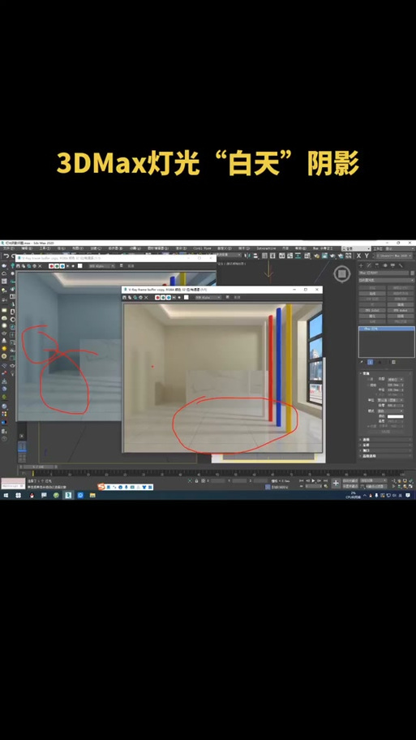Click Go to End in playback controls
This screenshot has height=740, width=416.
point(325,480)
